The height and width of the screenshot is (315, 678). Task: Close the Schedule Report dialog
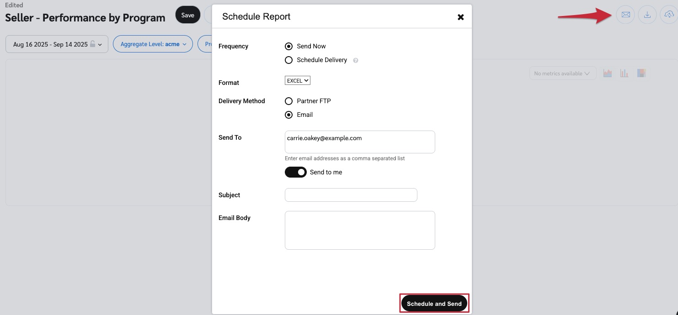[x=460, y=17]
